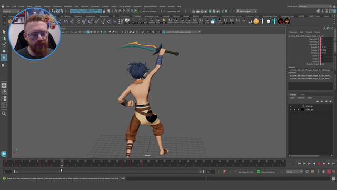Go to start of playback range
Viewport: 337px width, 190px height.
tap(300, 164)
